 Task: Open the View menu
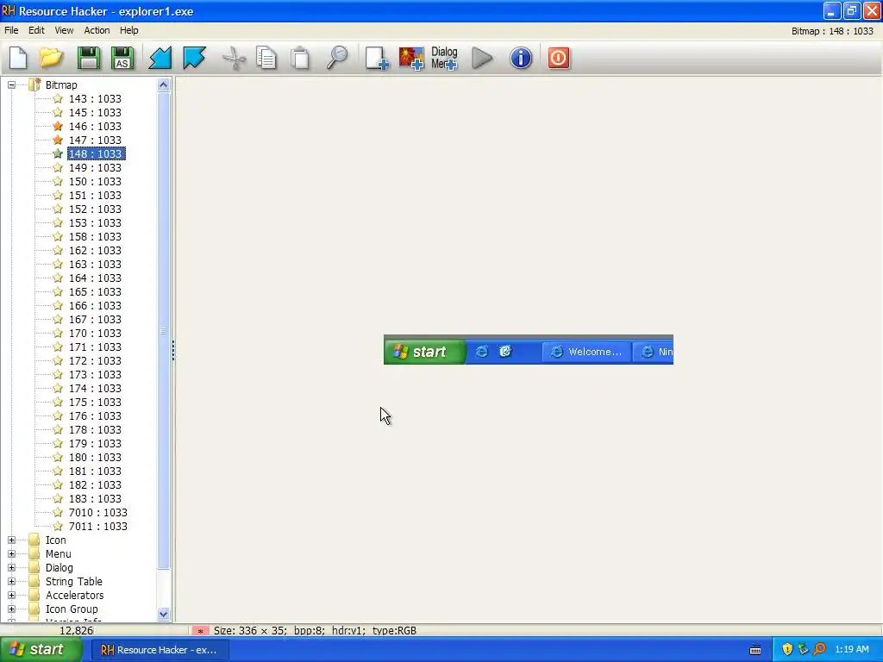(64, 30)
